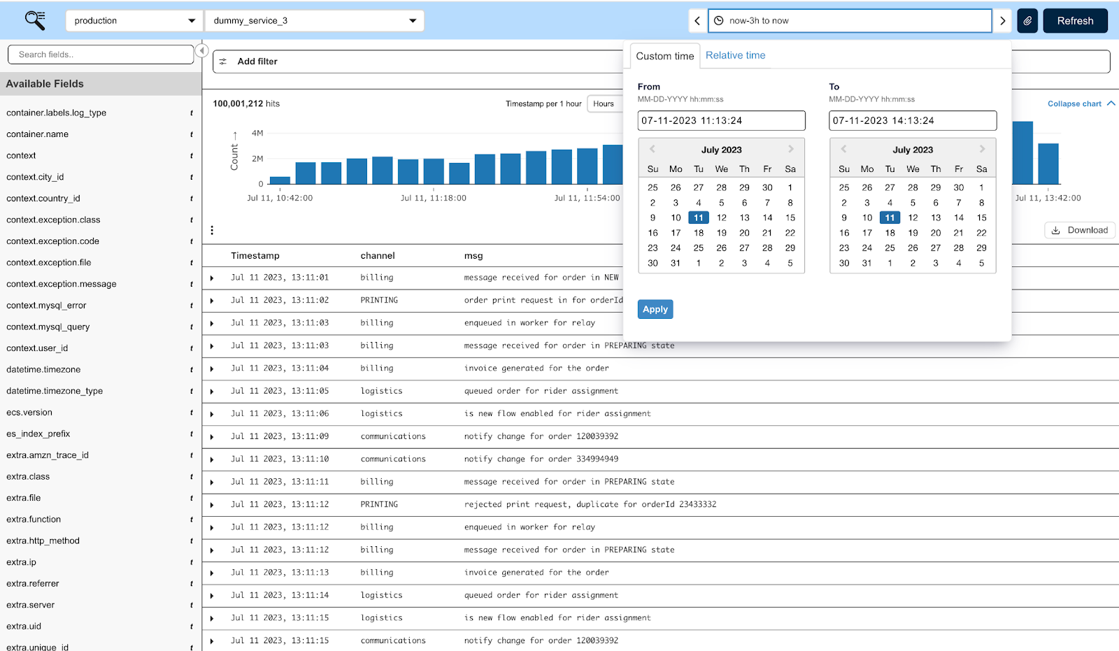Collapse the fields sidebar arrow

tap(201, 51)
